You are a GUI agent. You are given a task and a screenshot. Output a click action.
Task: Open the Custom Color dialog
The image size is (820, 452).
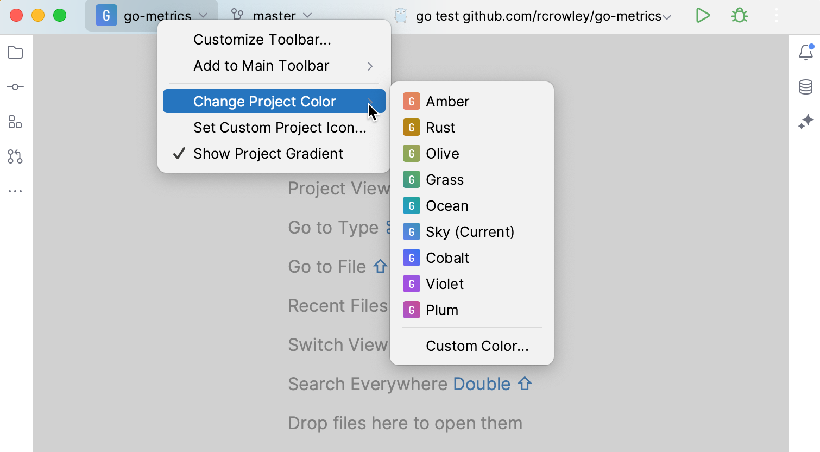[477, 346]
